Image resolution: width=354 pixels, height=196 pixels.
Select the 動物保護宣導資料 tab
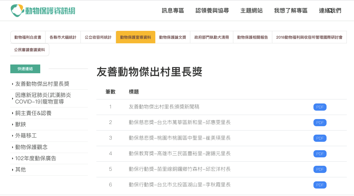135,37
